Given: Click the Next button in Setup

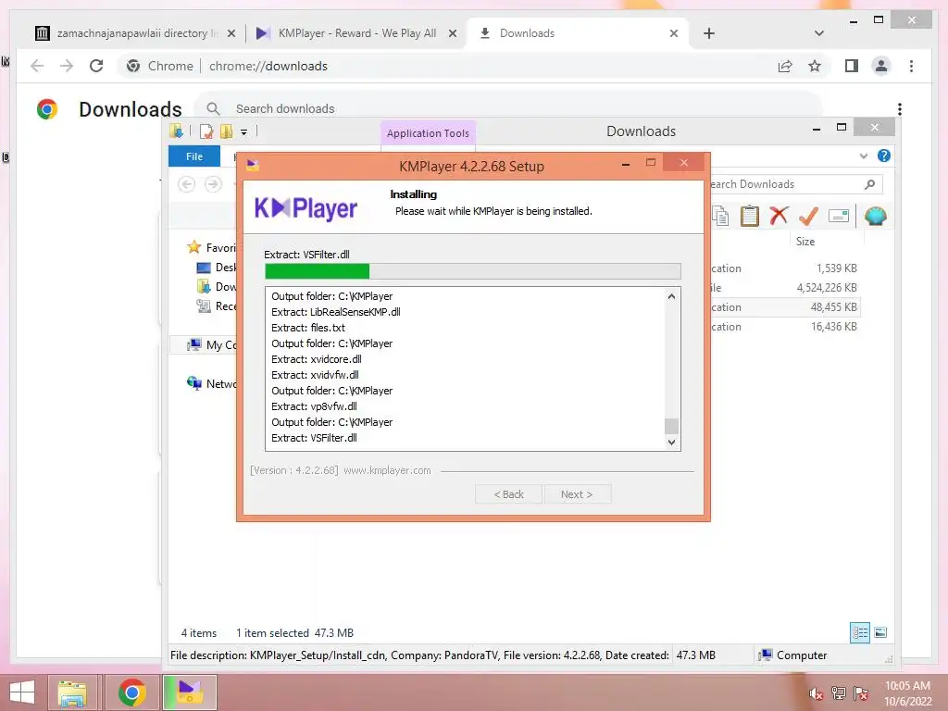Looking at the screenshot, I should [x=577, y=494].
